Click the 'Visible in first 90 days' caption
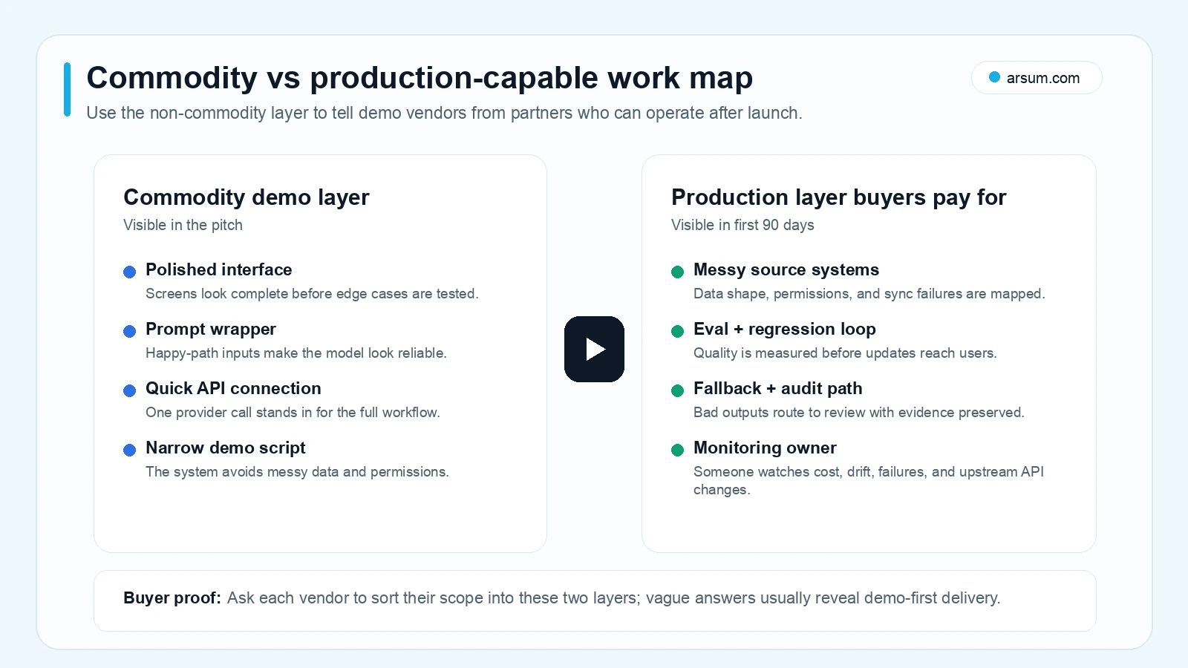This screenshot has height=668, width=1188. tap(742, 225)
